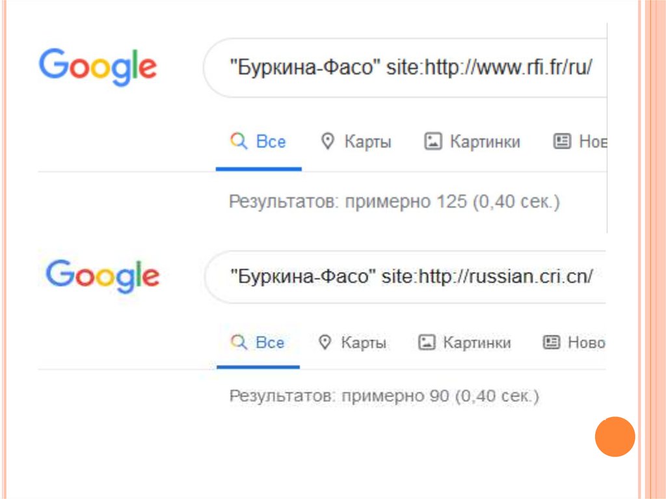Click the news icon under the rfi.fr search
Image resolution: width=666 pixels, height=499 pixels.
(561, 141)
